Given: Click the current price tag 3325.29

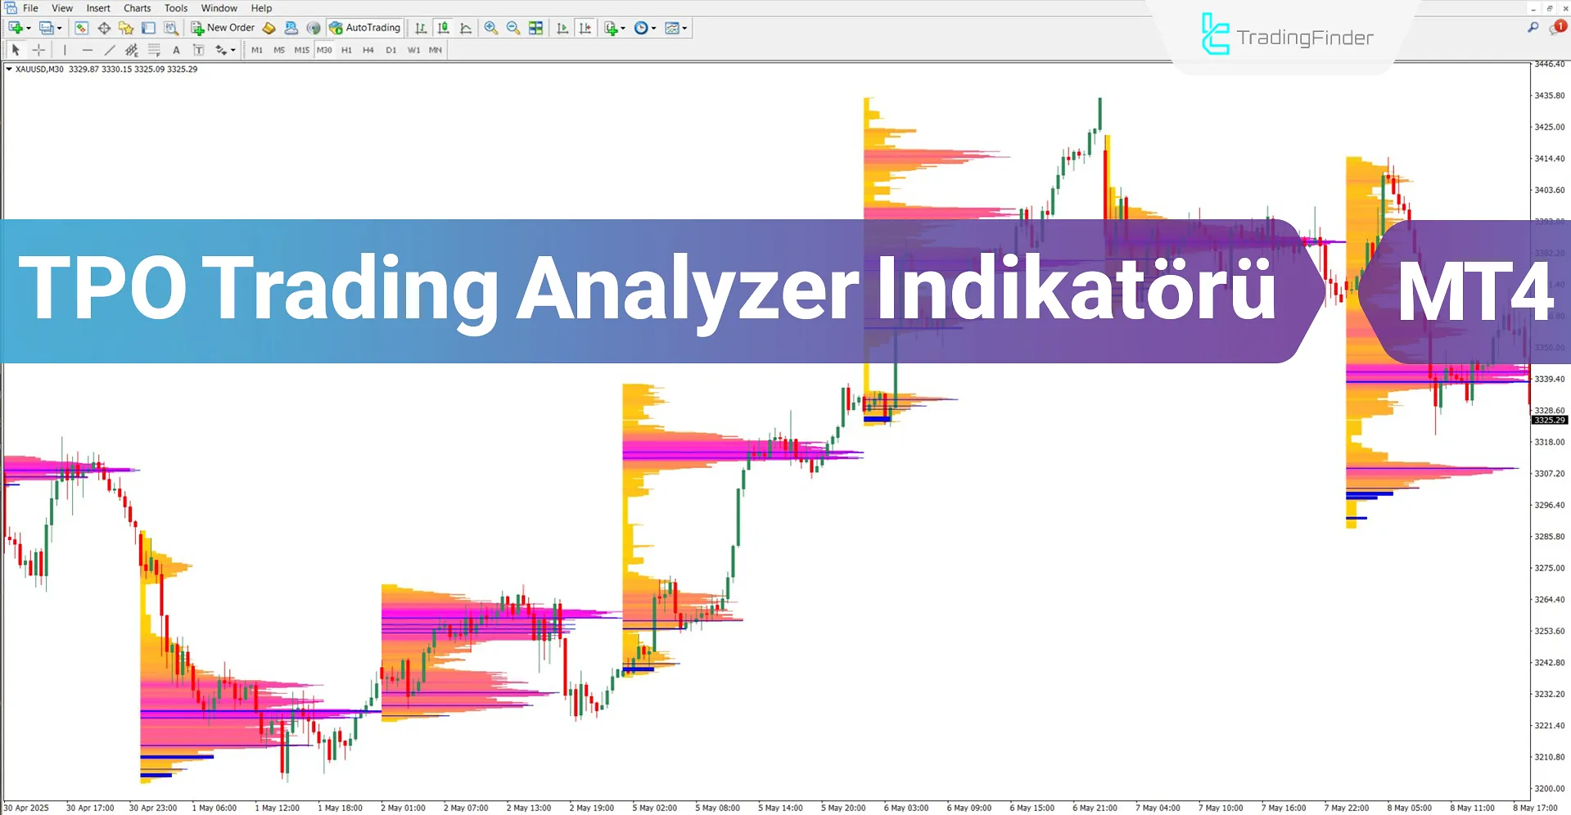Looking at the screenshot, I should point(1550,420).
